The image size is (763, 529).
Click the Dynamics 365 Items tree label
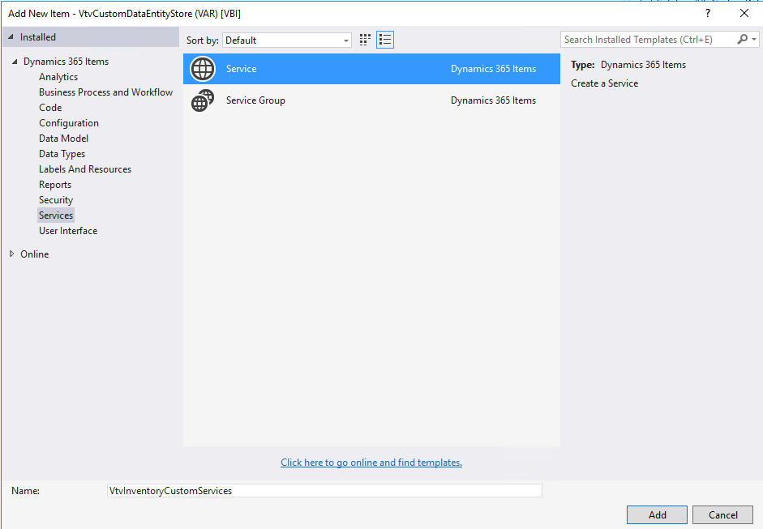coord(66,62)
